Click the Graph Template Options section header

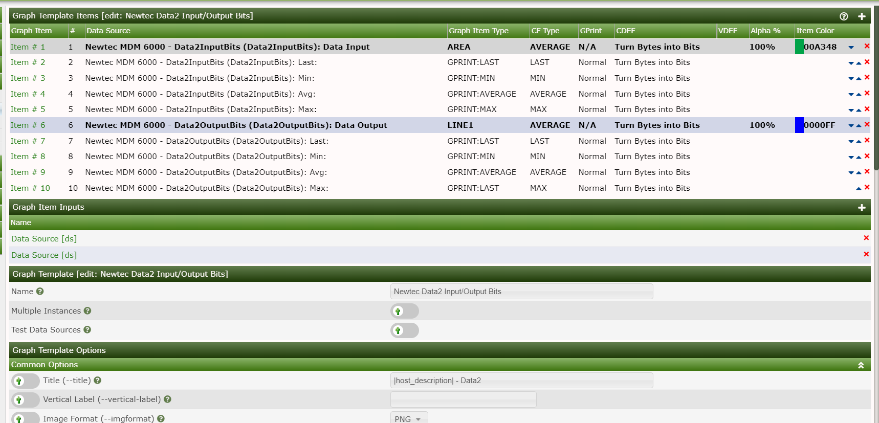point(440,350)
